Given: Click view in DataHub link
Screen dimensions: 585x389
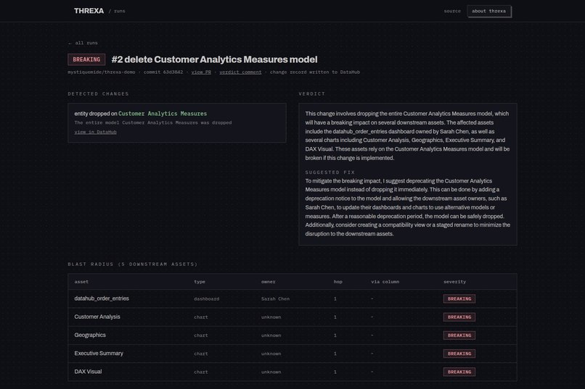Looking at the screenshot, I should tap(96, 132).
